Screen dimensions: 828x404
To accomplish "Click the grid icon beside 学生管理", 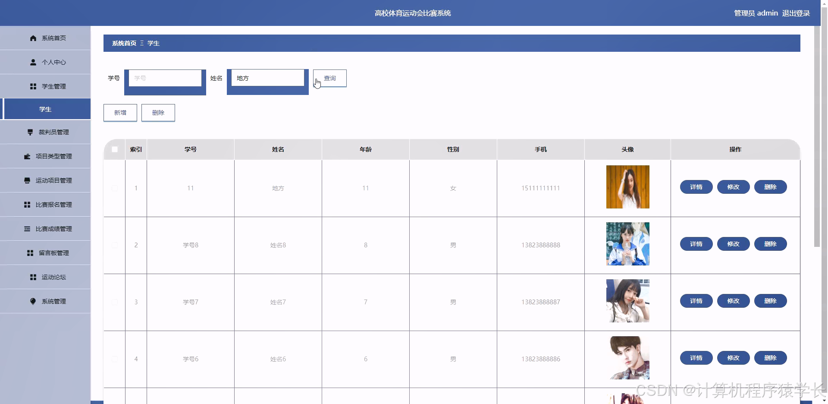I will click(33, 86).
